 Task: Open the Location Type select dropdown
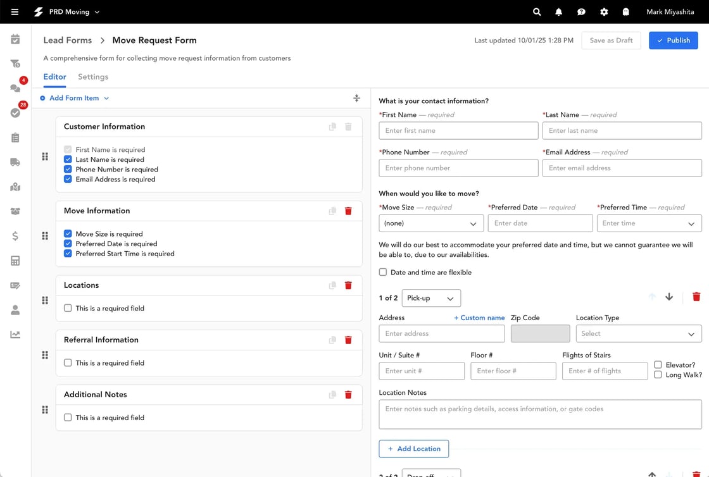coord(638,333)
